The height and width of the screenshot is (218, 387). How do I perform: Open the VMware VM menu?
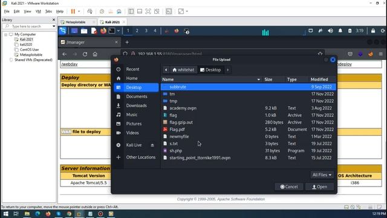pos(38,12)
